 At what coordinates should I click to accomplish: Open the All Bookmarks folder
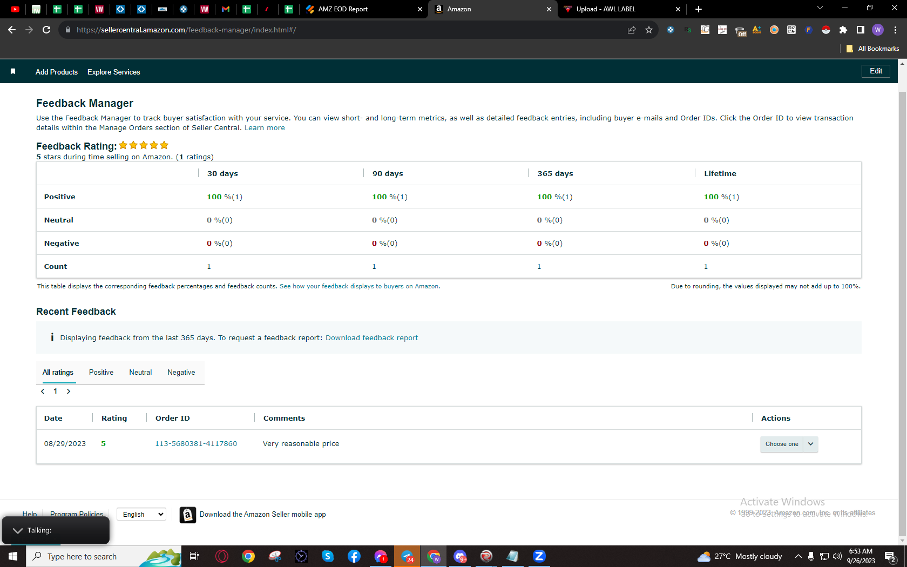click(872, 49)
